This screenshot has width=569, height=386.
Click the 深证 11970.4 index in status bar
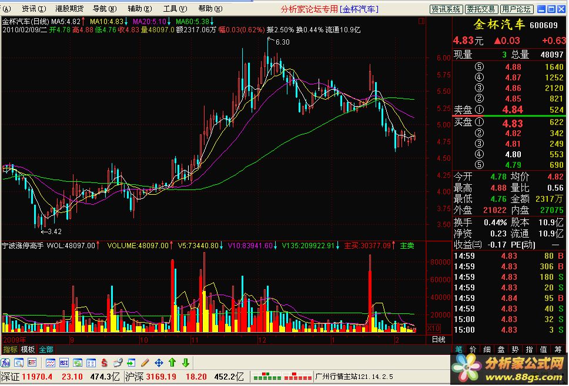point(27,377)
